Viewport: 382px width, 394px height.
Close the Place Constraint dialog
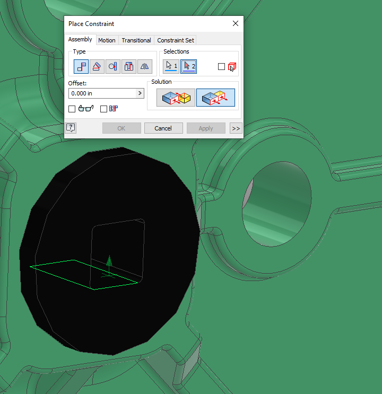[236, 23]
